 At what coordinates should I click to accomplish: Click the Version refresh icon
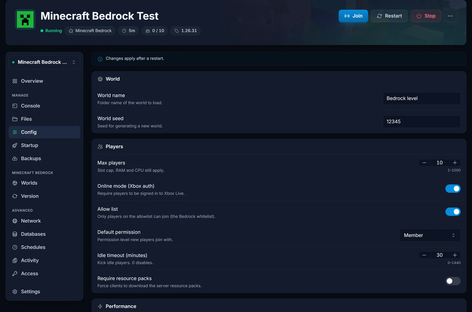[x=15, y=196]
